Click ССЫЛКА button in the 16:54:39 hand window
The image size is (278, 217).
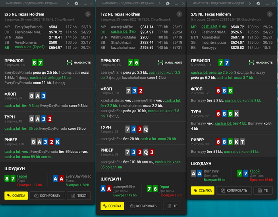(203, 190)
